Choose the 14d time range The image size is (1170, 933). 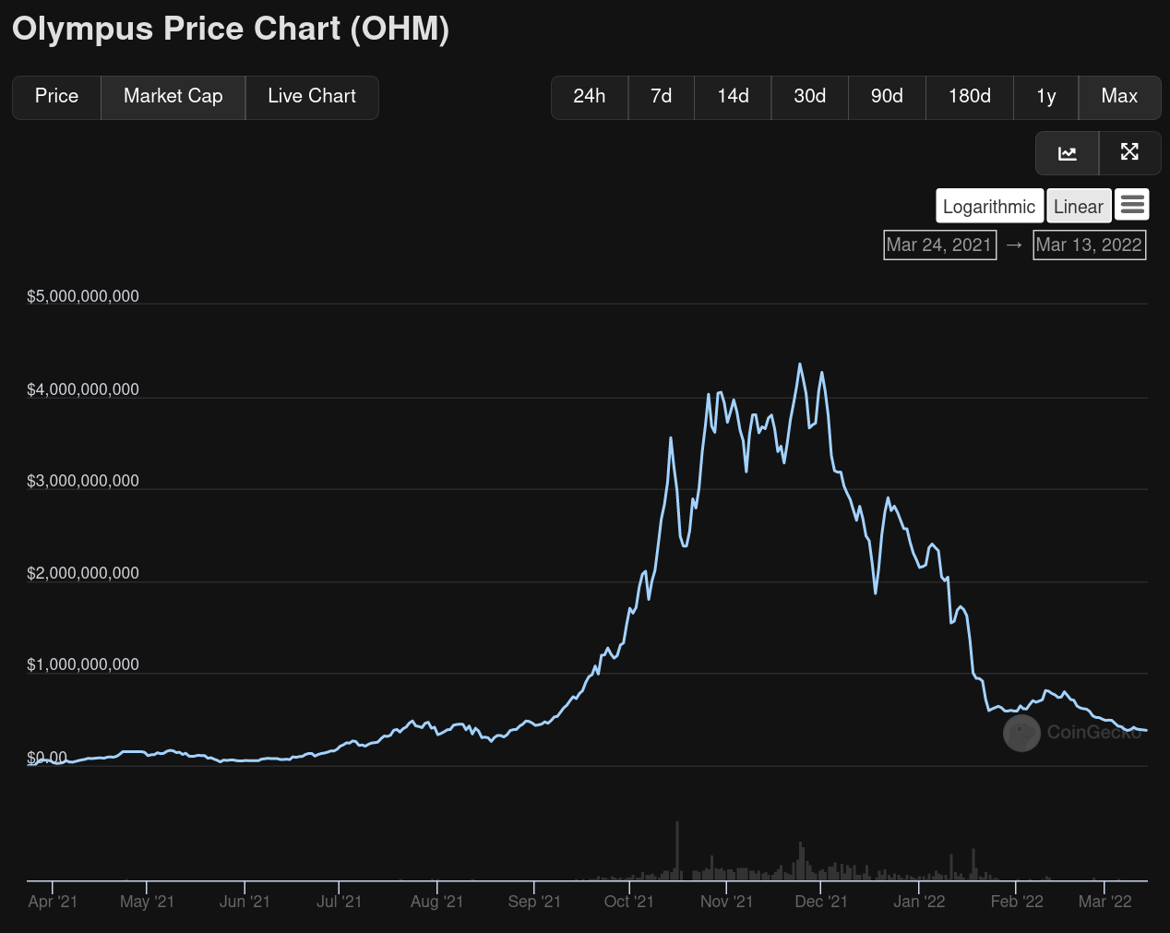(733, 97)
